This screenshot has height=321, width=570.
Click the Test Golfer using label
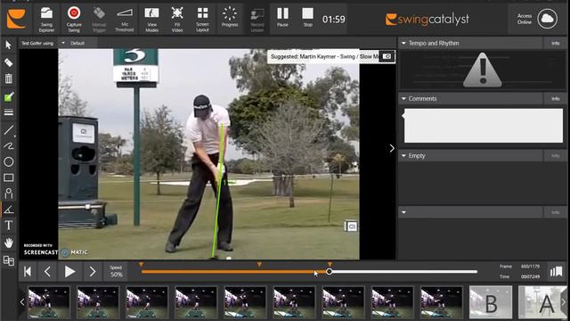(x=37, y=43)
